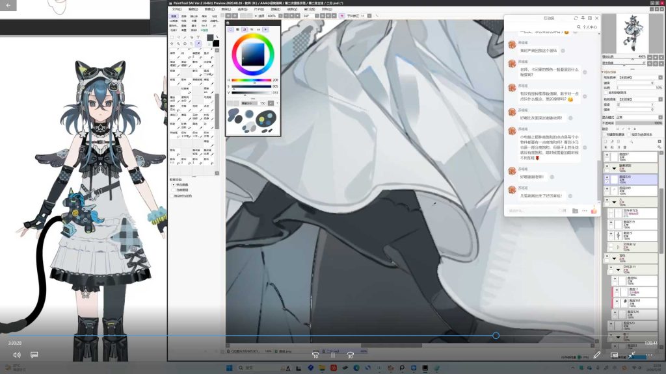The image size is (666, 374).
Task: Open the 文件(F) menu
Action: (x=177, y=9)
